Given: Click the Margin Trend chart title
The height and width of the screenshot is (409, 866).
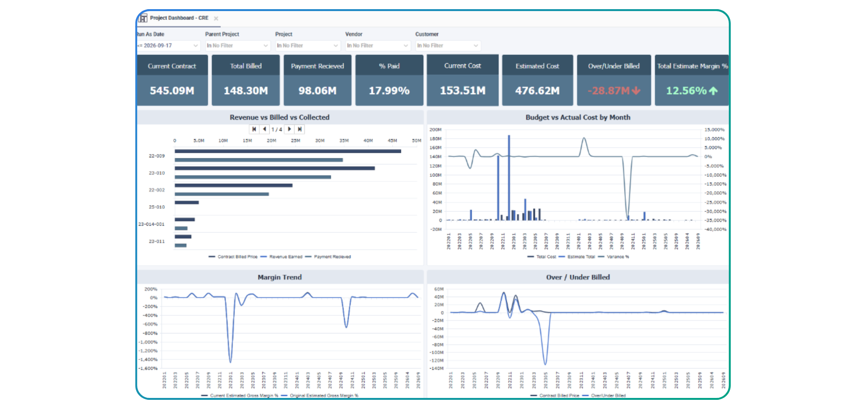Looking at the screenshot, I should tap(280, 277).
